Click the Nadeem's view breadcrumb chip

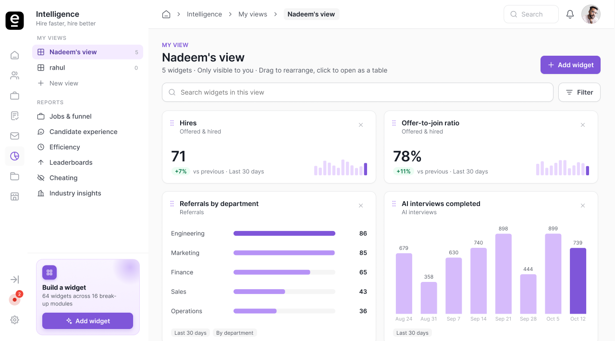click(x=311, y=14)
